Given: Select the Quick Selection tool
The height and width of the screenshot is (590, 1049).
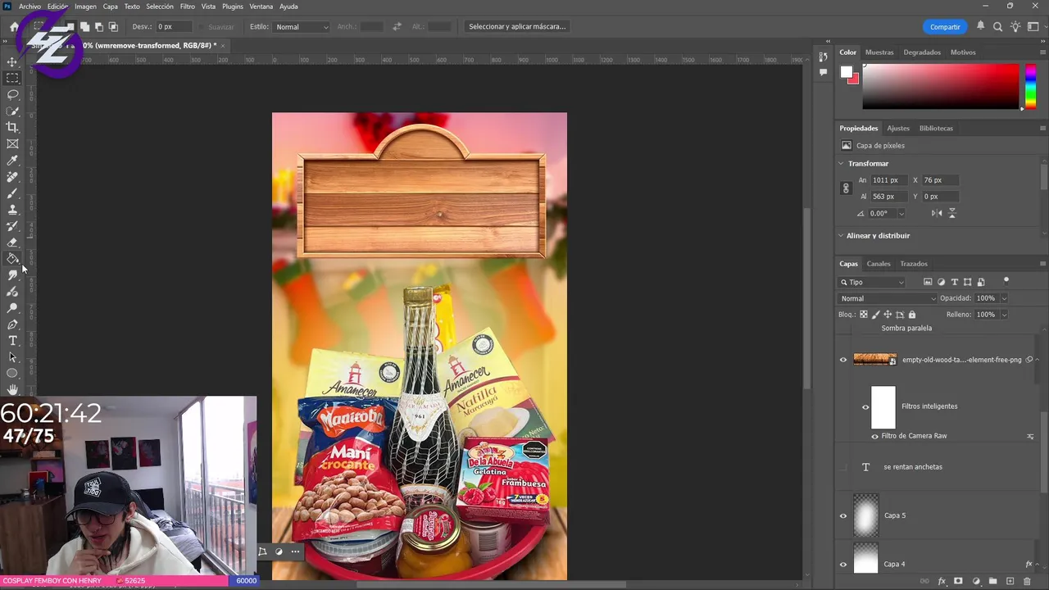Looking at the screenshot, I should [x=12, y=111].
